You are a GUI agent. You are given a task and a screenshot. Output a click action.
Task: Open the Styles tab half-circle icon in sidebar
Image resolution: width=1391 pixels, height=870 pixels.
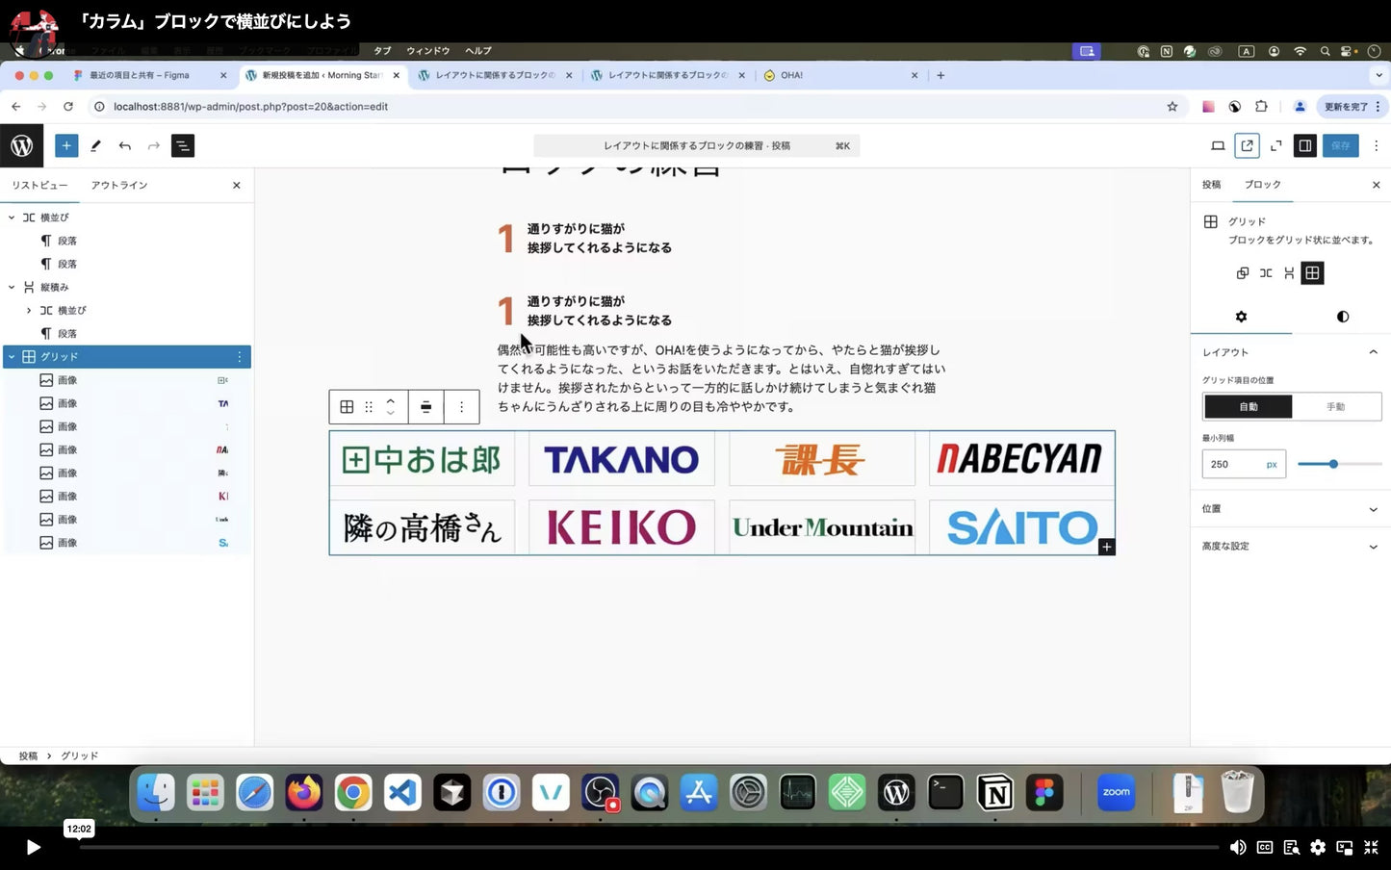click(1342, 316)
